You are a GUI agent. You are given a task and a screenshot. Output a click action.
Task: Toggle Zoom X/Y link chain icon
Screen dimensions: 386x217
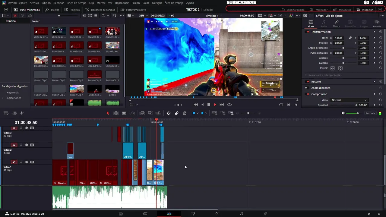[x=350, y=38]
